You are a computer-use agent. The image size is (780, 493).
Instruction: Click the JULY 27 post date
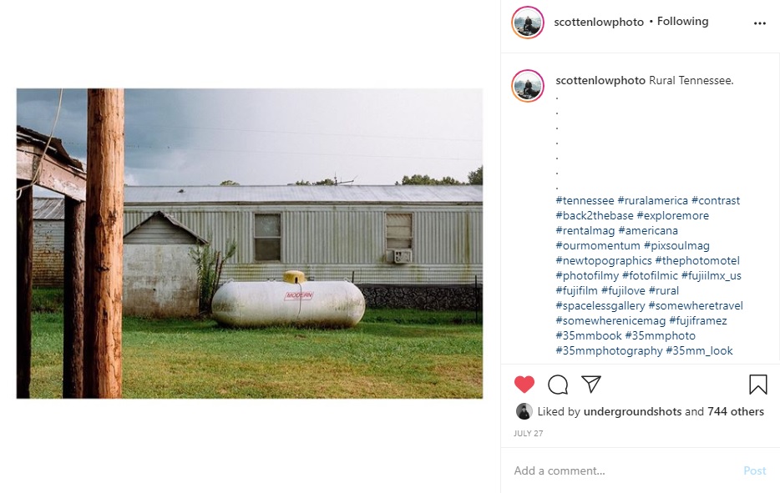[529, 434]
